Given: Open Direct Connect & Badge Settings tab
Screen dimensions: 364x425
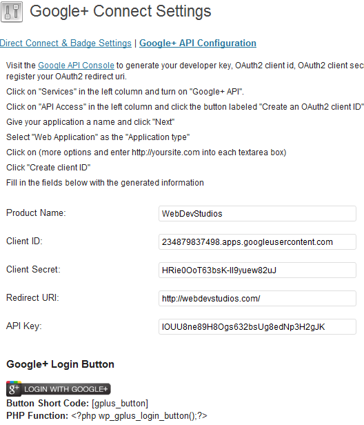Looking at the screenshot, I should [x=65, y=43].
